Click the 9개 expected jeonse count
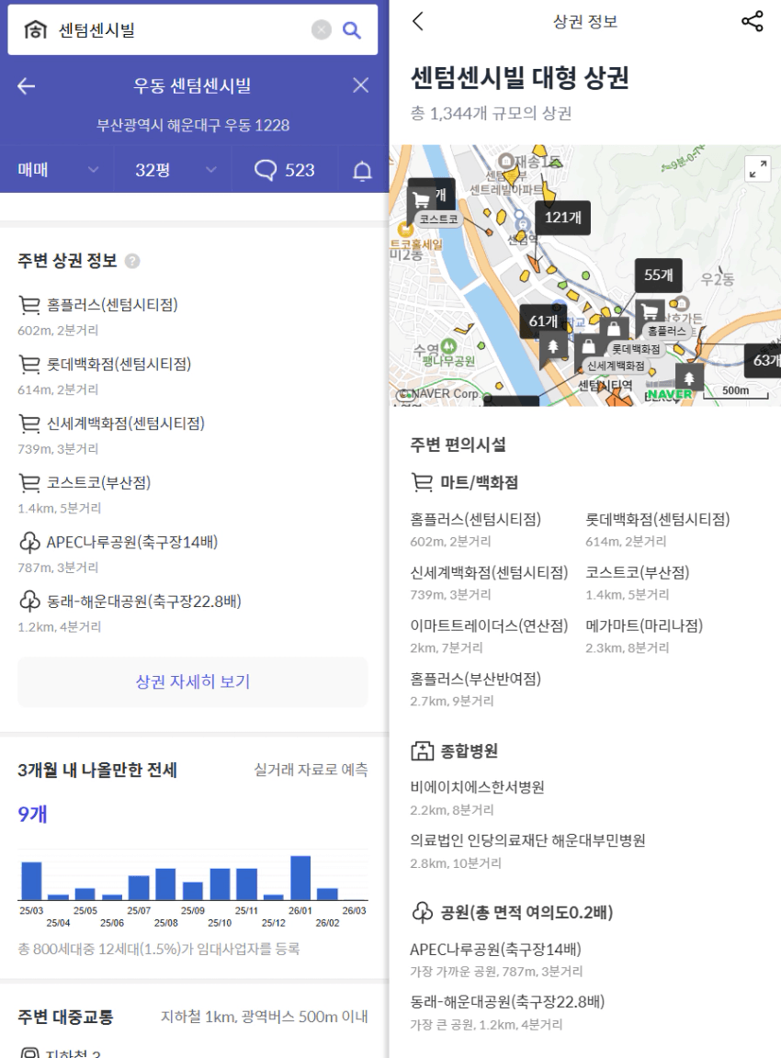781x1058 pixels. (x=32, y=815)
